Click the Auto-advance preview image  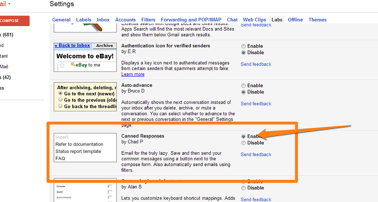click(85, 97)
